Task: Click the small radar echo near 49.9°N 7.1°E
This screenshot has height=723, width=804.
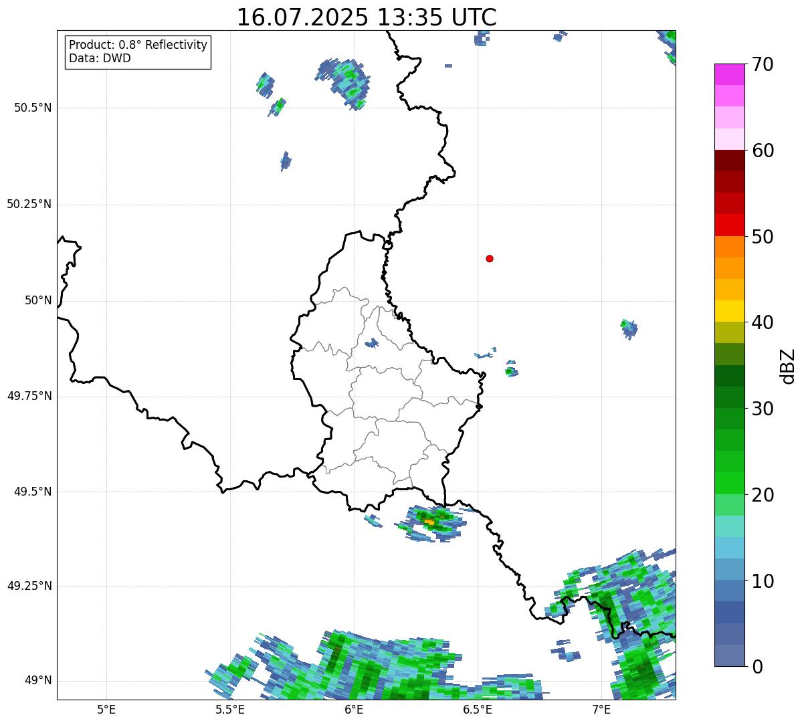Action: tap(629, 328)
